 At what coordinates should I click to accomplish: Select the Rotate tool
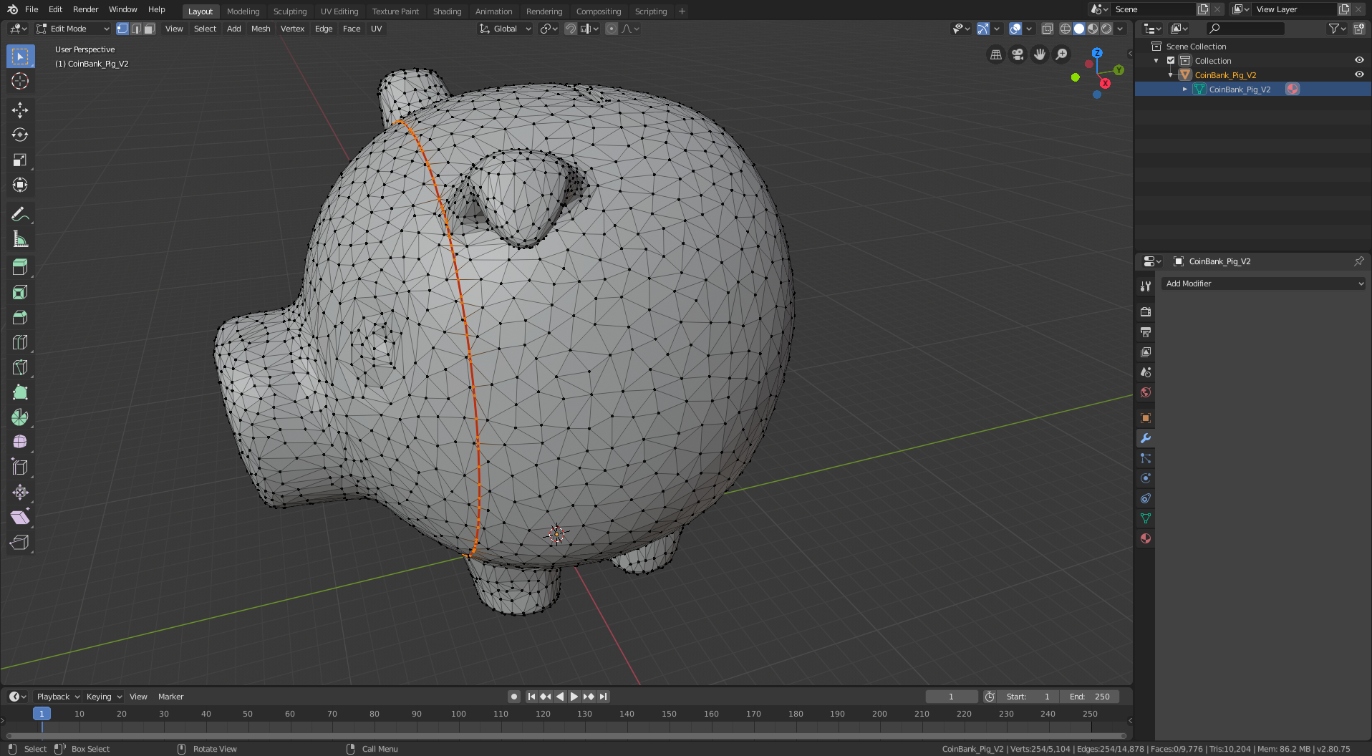pos(20,135)
